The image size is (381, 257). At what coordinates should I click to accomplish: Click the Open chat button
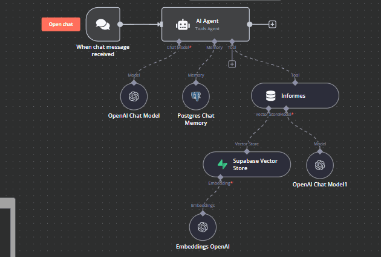60,24
